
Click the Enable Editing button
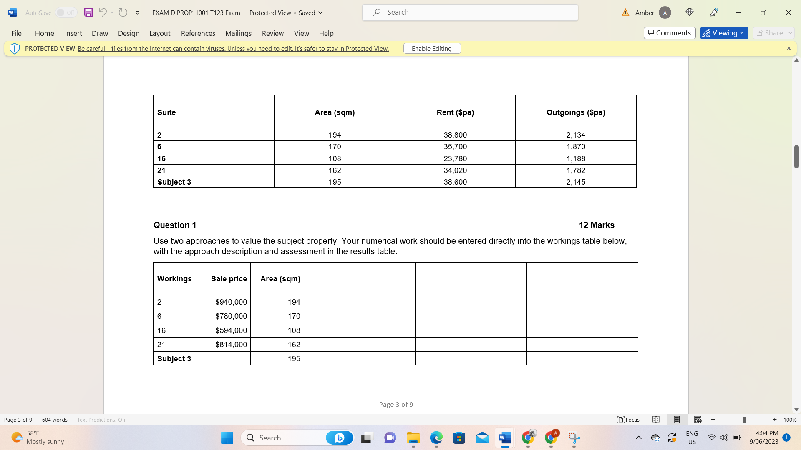432,48
